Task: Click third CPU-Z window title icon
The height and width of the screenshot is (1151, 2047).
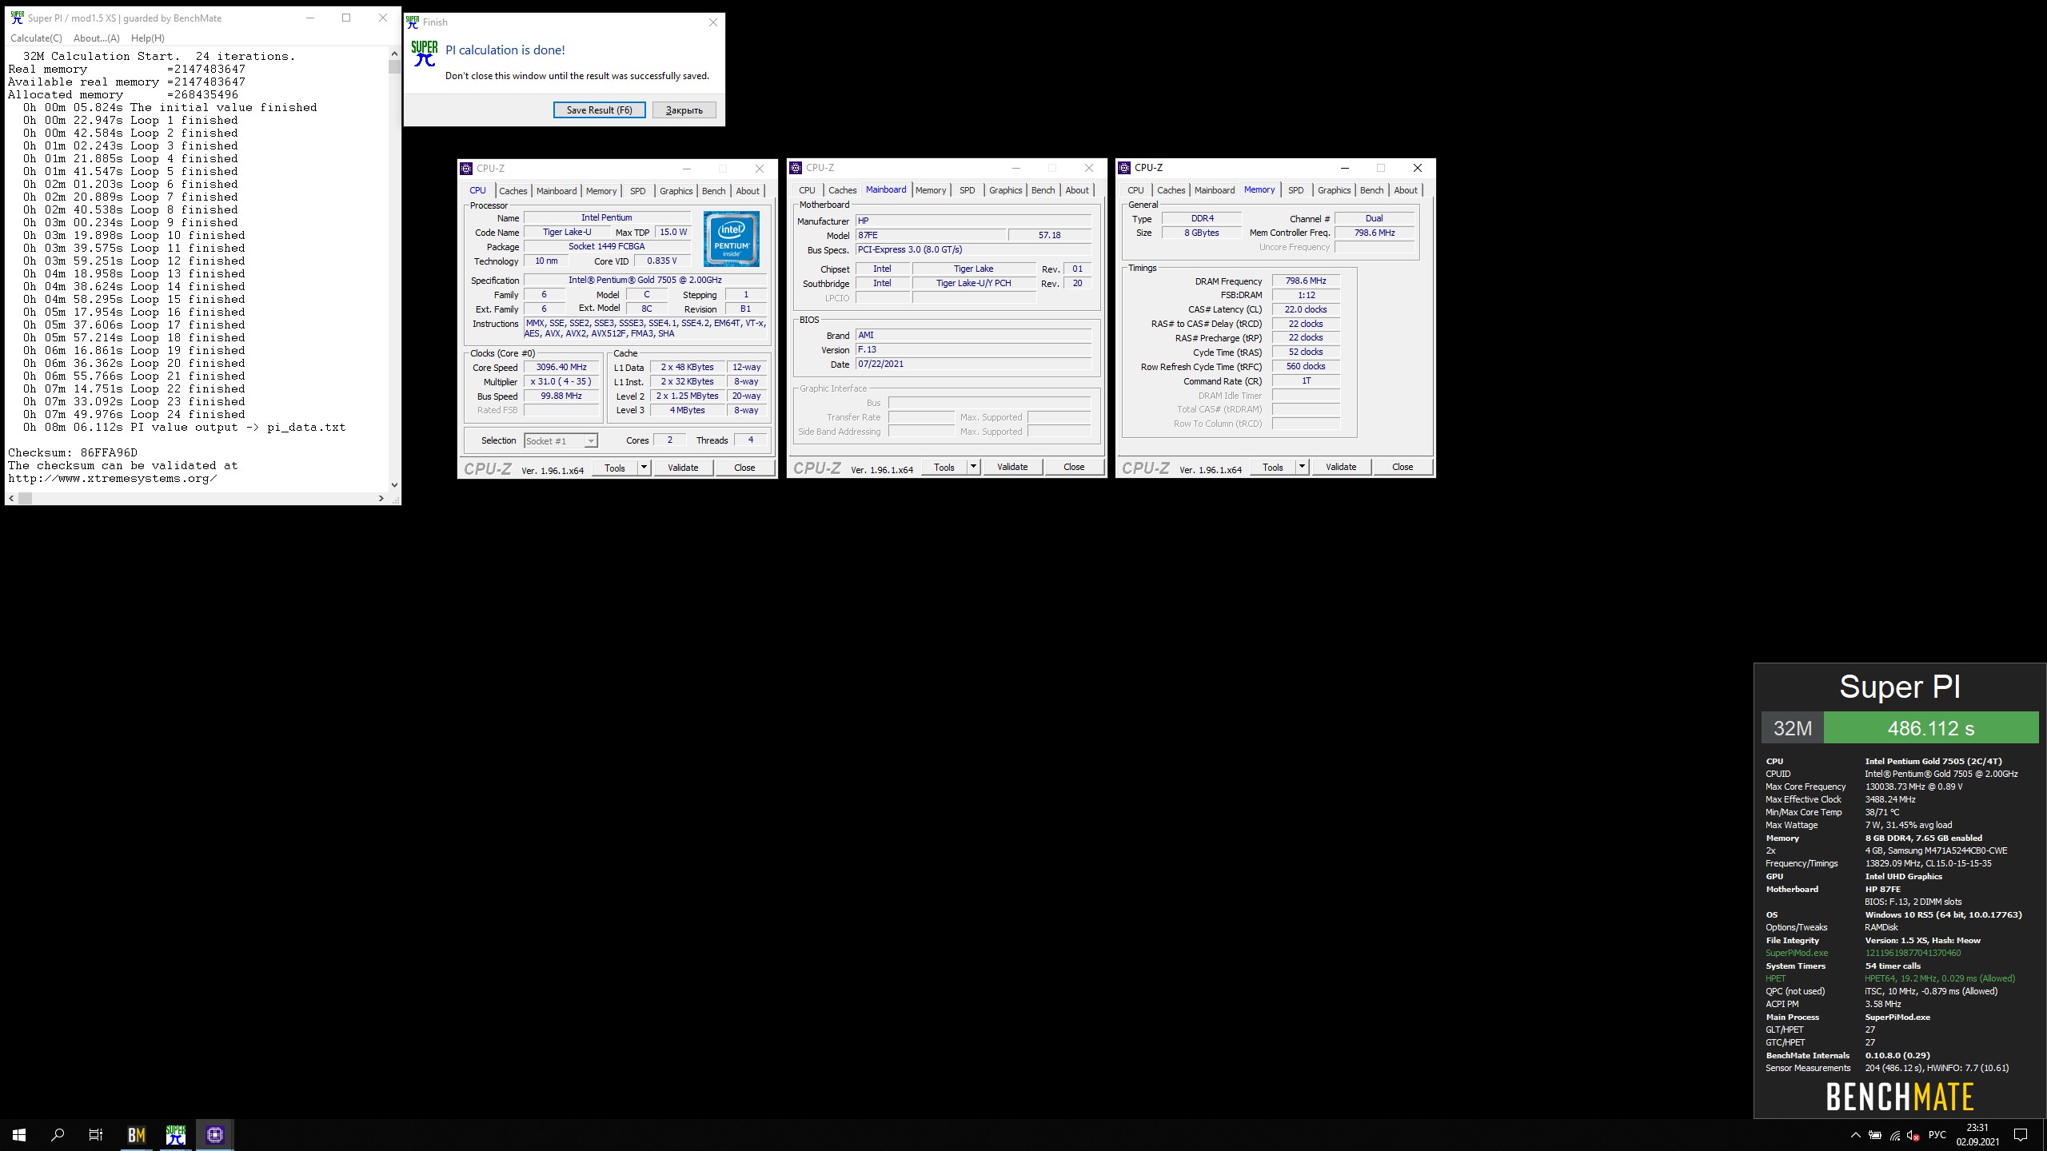Action: pyautogui.click(x=1124, y=168)
